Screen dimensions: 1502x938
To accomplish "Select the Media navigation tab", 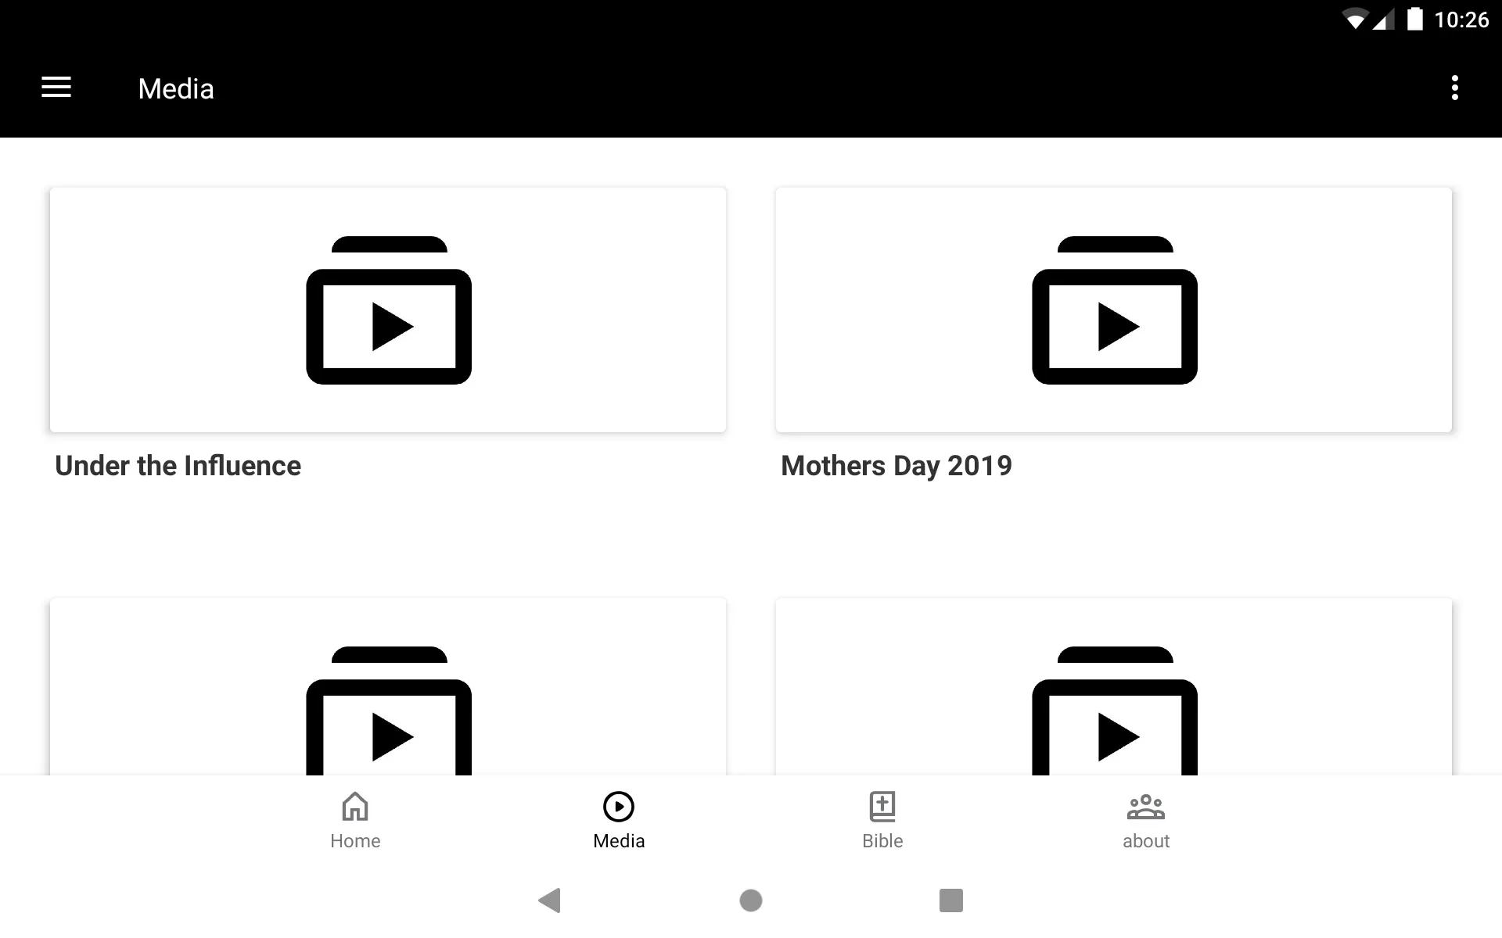I will click(x=619, y=819).
